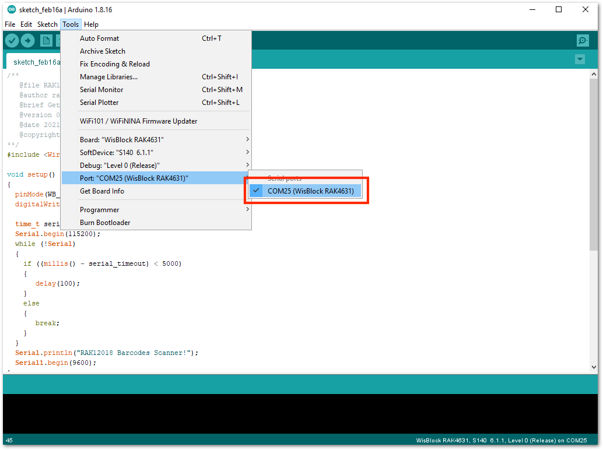Close the open Tools menu
Viewport: 603px width, 450px height.
pos(71,24)
